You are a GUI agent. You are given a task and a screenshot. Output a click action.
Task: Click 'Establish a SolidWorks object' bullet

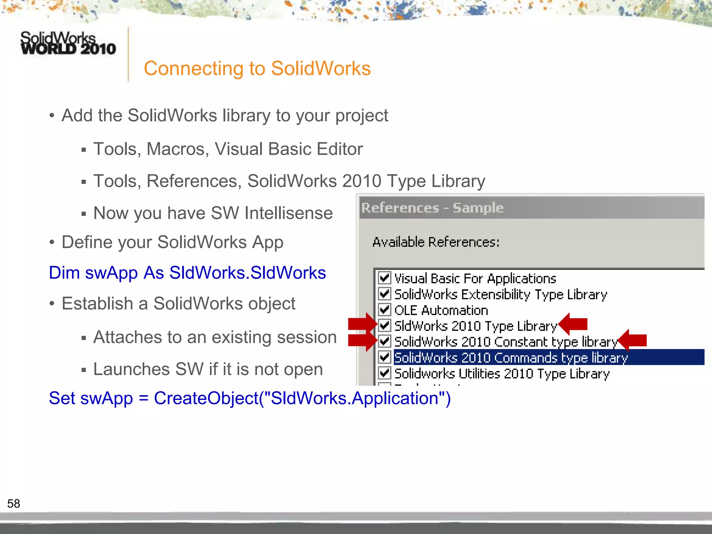tap(178, 304)
